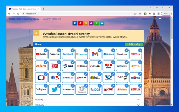This screenshot has height=112, width=179.
Task: Open the YouTube tile
Action: click(x=41, y=54)
